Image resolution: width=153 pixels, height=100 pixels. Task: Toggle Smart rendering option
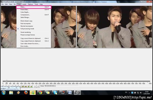point(34,32)
